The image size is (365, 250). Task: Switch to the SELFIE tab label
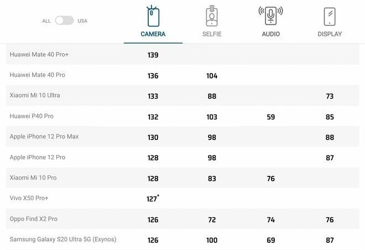pyautogui.click(x=212, y=34)
